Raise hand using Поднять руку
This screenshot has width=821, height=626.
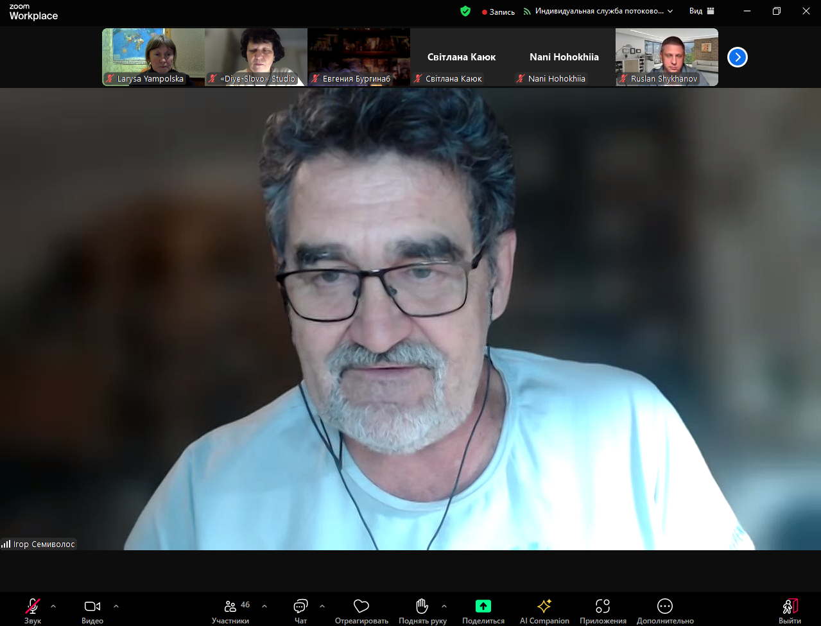pyautogui.click(x=422, y=611)
